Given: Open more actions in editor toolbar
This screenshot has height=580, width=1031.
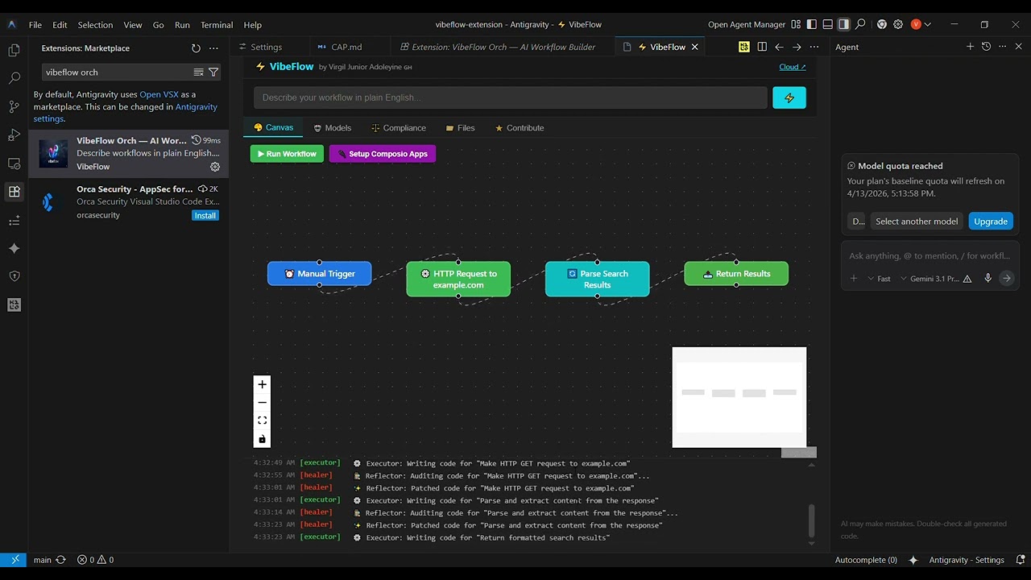Looking at the screenshot, I should point(814,47).
